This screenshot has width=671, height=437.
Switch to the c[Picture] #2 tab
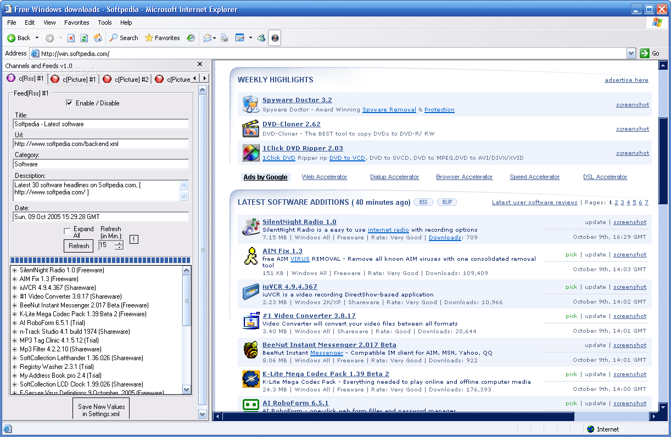tap(125, 79)
